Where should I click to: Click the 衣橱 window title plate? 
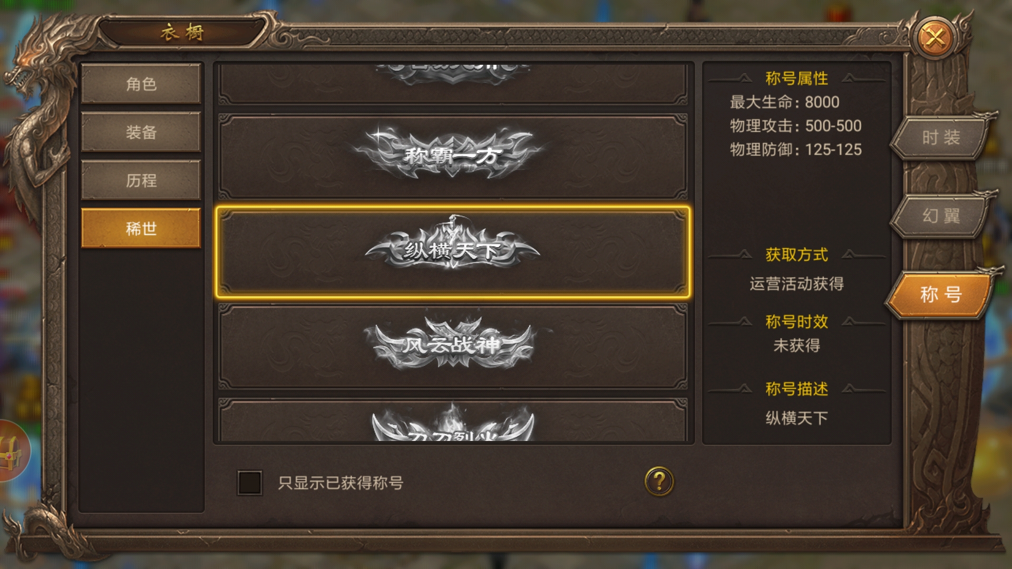pos(182,33)
